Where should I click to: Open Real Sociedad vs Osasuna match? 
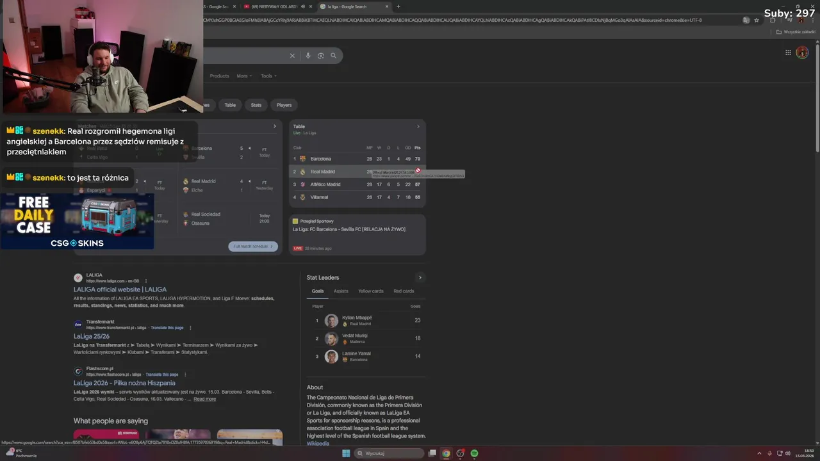(229, 218)
